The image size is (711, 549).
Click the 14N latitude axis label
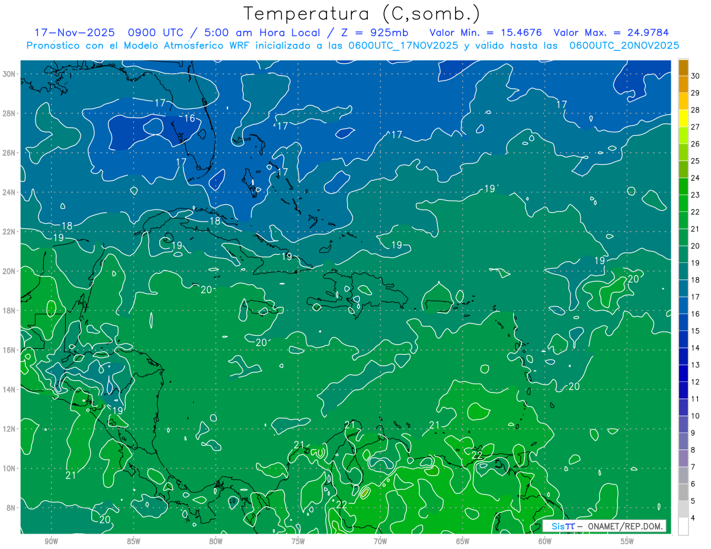(x=10, y=390)
